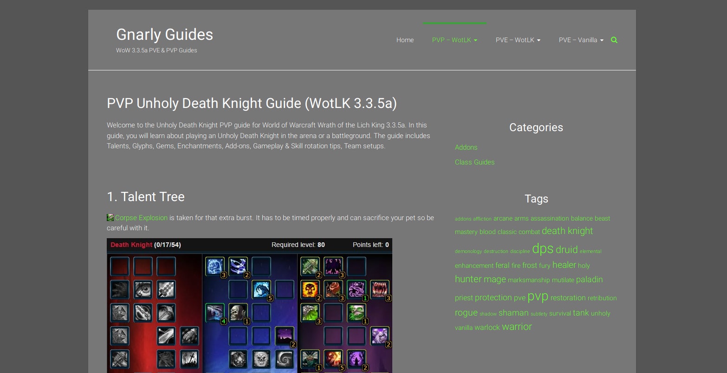Click the 'retribution' tag
Viewport: 727px width, 373px height.
(602, 298)
